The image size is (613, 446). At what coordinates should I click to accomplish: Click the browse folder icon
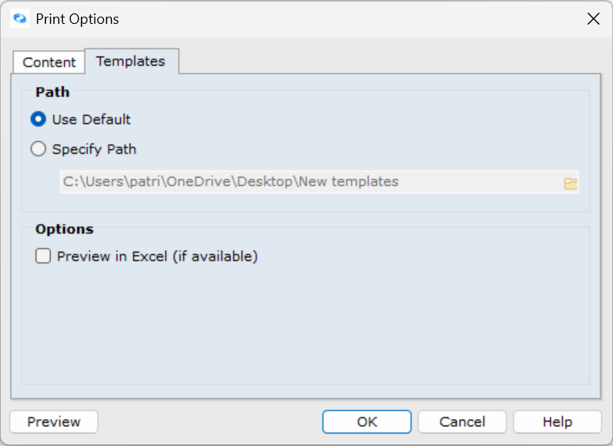tap(570, 183)
